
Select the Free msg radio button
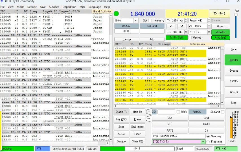(x=208, y=142)
